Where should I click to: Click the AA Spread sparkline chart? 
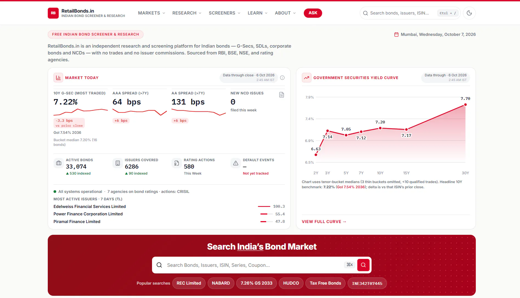tap(199, 112)
